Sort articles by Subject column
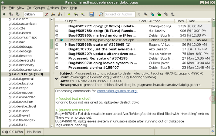 101,21
